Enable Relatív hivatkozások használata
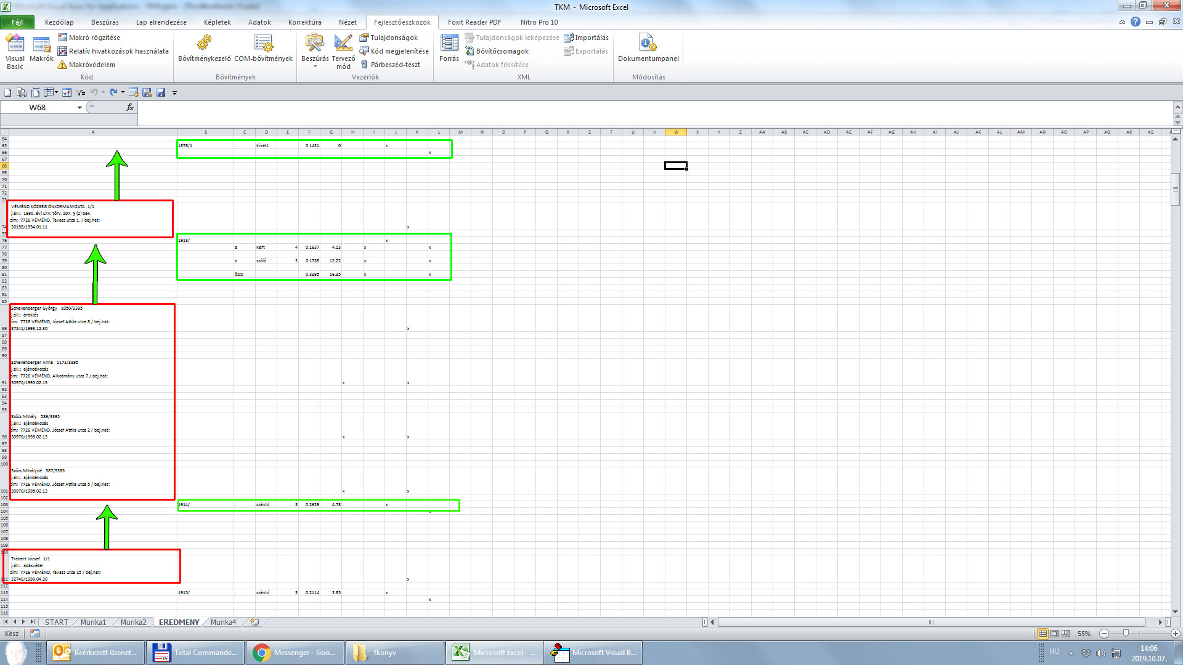 point(115,51)
